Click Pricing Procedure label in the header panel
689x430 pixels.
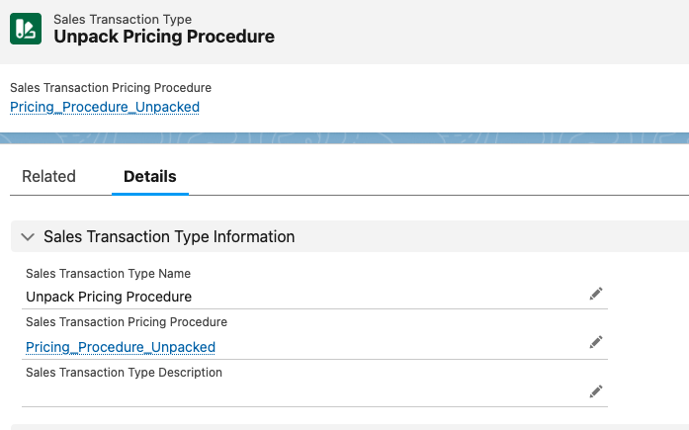coord(110,88)
